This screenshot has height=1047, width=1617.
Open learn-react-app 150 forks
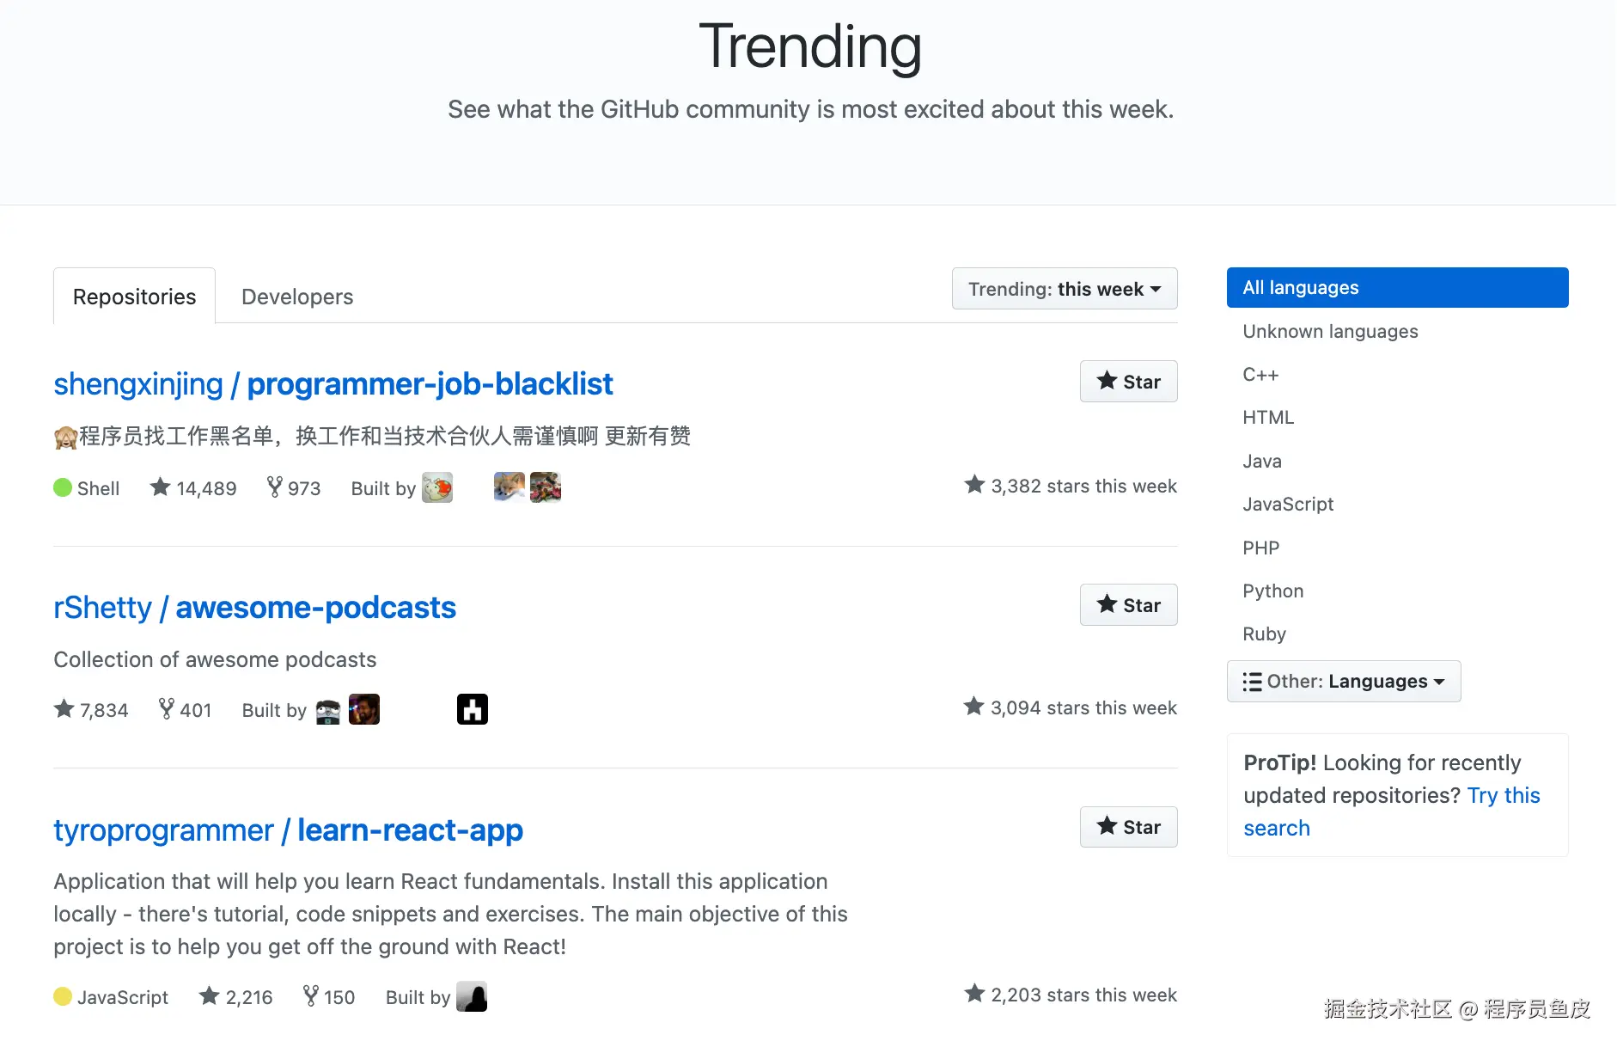[x=329, y=997]
